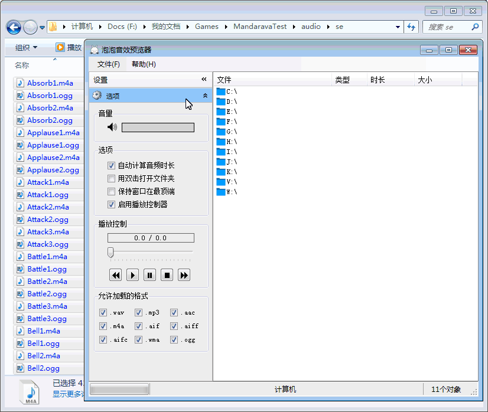Click Explorer's refresh button
This screenshot has width=488, height=412.
411,27
